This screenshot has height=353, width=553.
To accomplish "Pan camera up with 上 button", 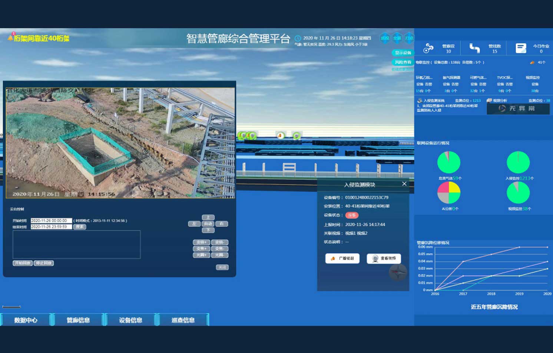I will point(208,217).
